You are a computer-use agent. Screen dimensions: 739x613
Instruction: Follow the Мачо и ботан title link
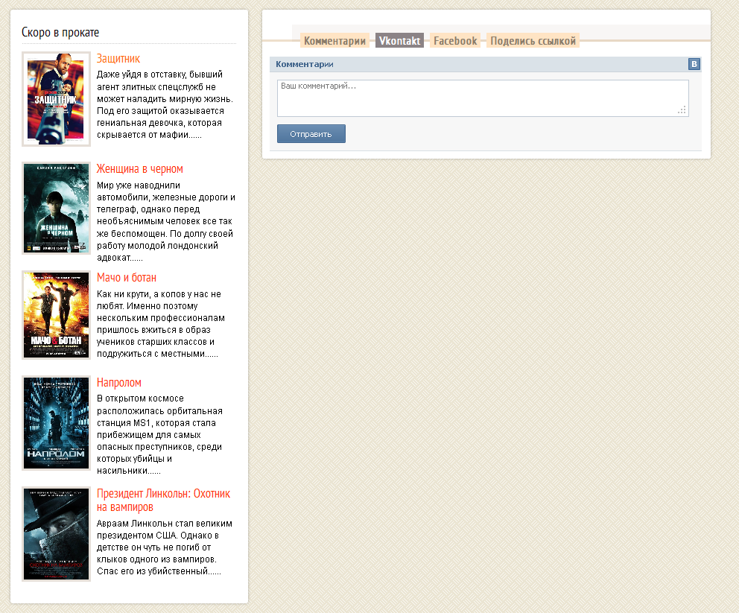(x=127, y=278)
